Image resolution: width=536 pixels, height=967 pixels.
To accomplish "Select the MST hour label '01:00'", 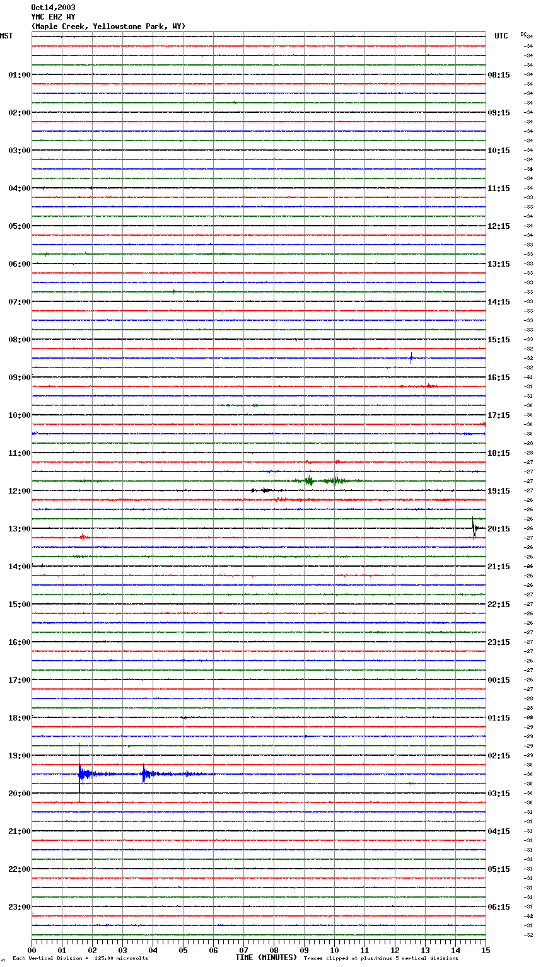I will [x=20, y=75].
